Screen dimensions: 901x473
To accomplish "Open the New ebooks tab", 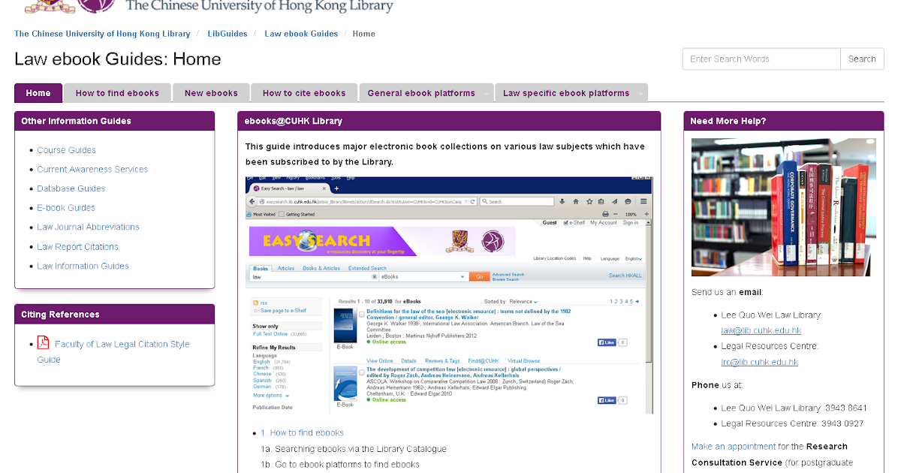I will pyautogui.click(x=211, y=93).
